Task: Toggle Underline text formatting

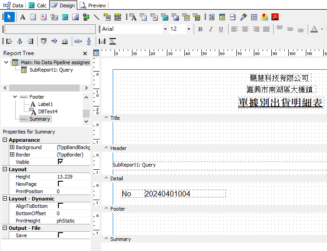Action: tap(221, 29)
